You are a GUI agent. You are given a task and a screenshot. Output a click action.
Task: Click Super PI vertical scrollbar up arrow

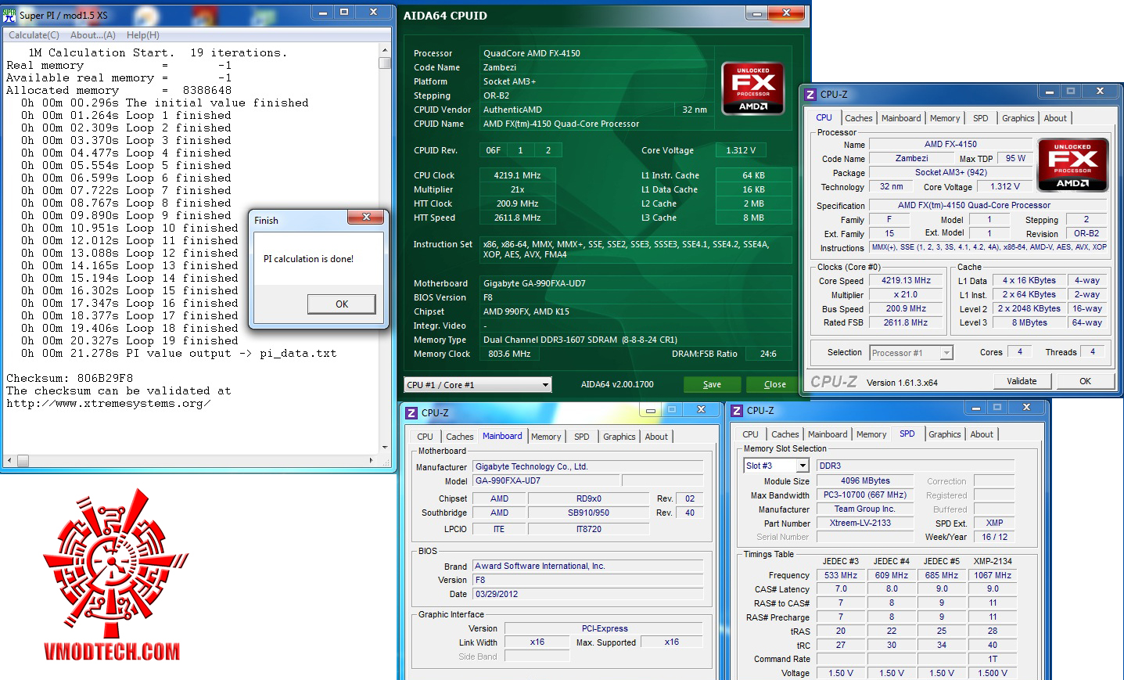pyautogui.click(x=385, y=50)
